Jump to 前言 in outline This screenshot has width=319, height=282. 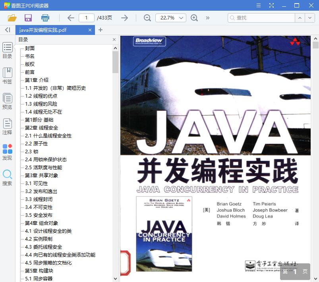(30, 72)
